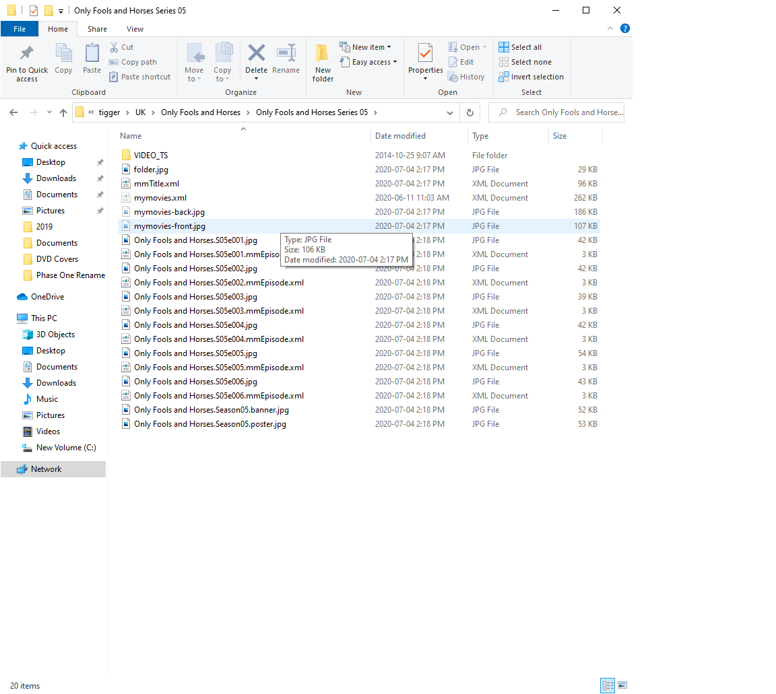Viewport: 776px width, 694px height.
Task: Open Properties of selected file
Action: [426, 63]
